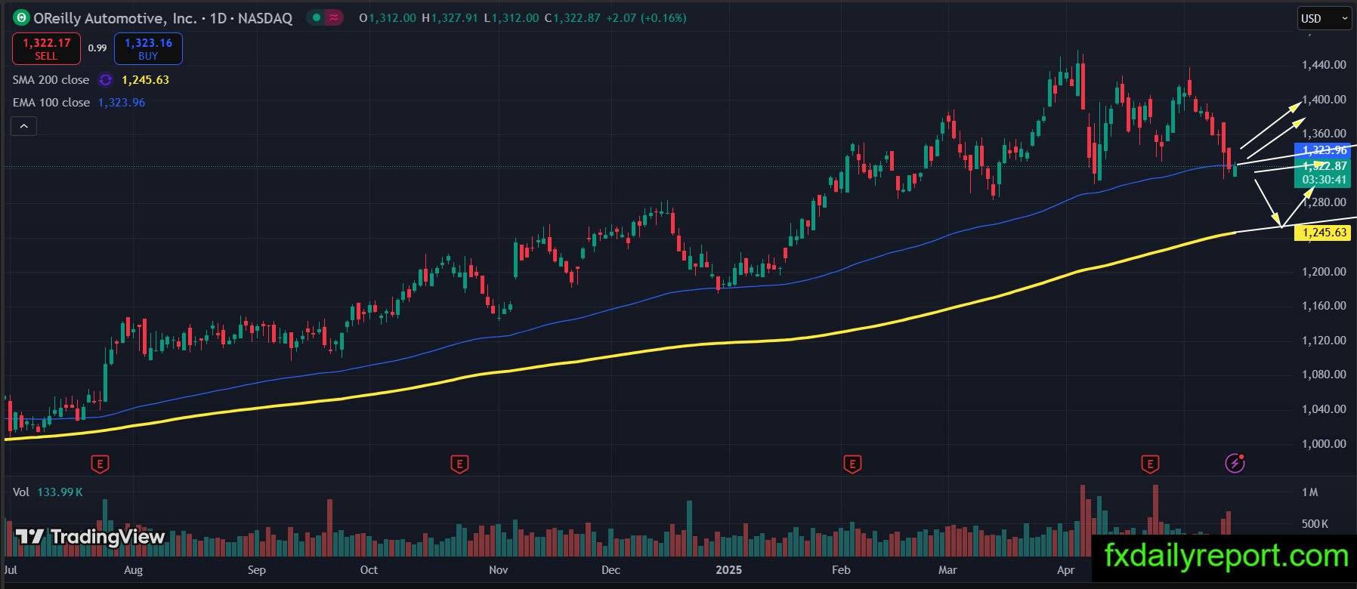Click the 1,040.00 price axis label
This screenshot has width=1357, height=589.
pyautogui.click(x=1324, y=409)
